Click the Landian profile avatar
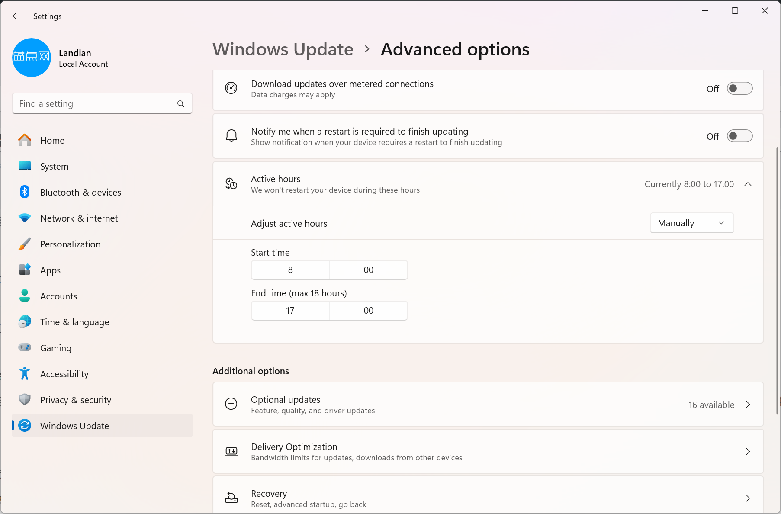Screen dimensions: 781x514 [x=32, y=58]
